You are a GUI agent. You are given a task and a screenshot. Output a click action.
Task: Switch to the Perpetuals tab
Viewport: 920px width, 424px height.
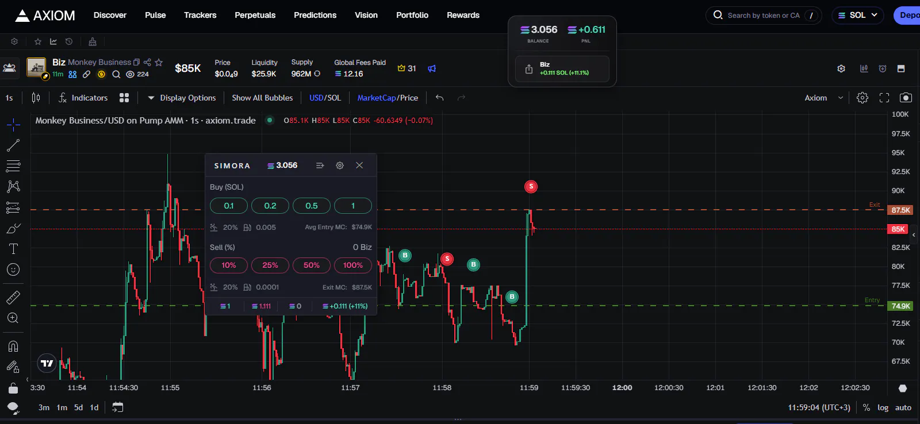[255, 15]
